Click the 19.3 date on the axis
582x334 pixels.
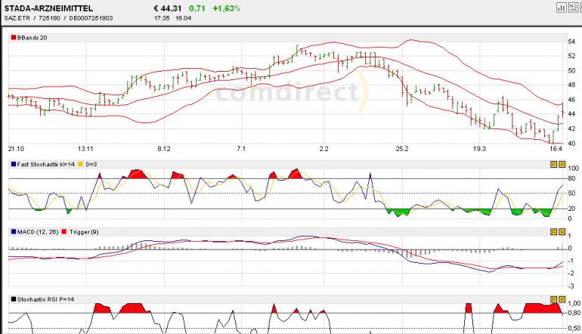tap(479, 149)
